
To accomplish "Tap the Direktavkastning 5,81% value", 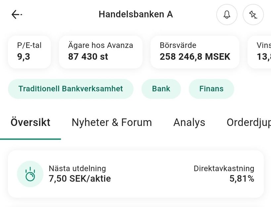I will (242, 179).
